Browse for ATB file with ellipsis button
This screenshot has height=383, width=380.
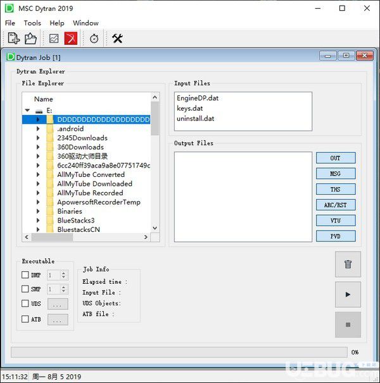point(58,320)
